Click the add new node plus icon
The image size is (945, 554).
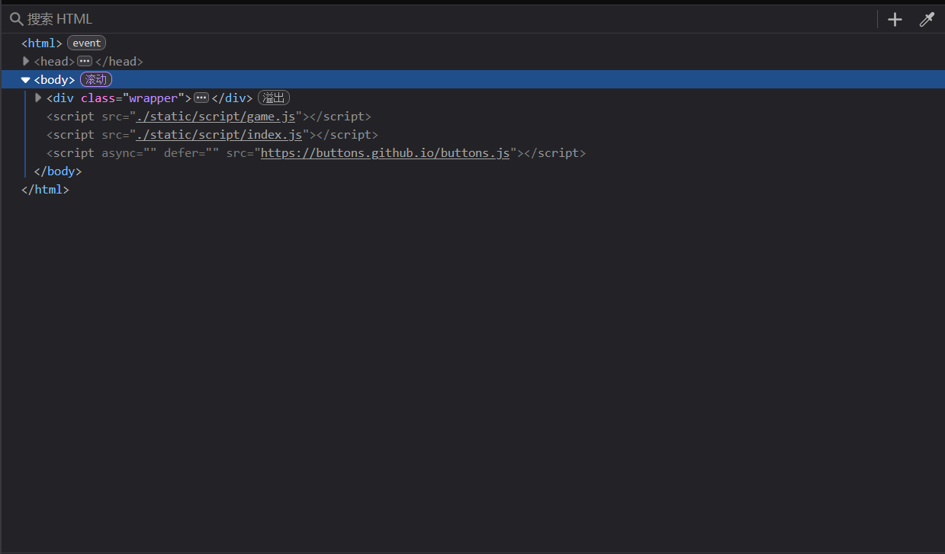[x=895, y=20]
